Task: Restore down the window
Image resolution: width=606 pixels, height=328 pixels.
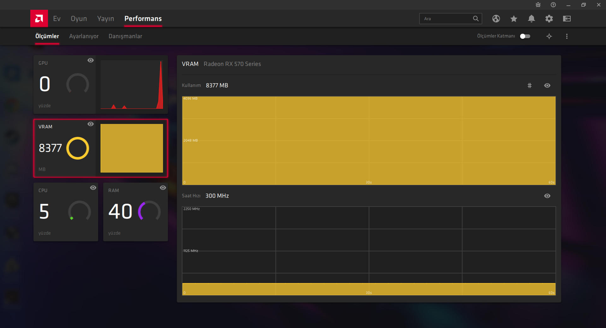Action: coord(584,5)
